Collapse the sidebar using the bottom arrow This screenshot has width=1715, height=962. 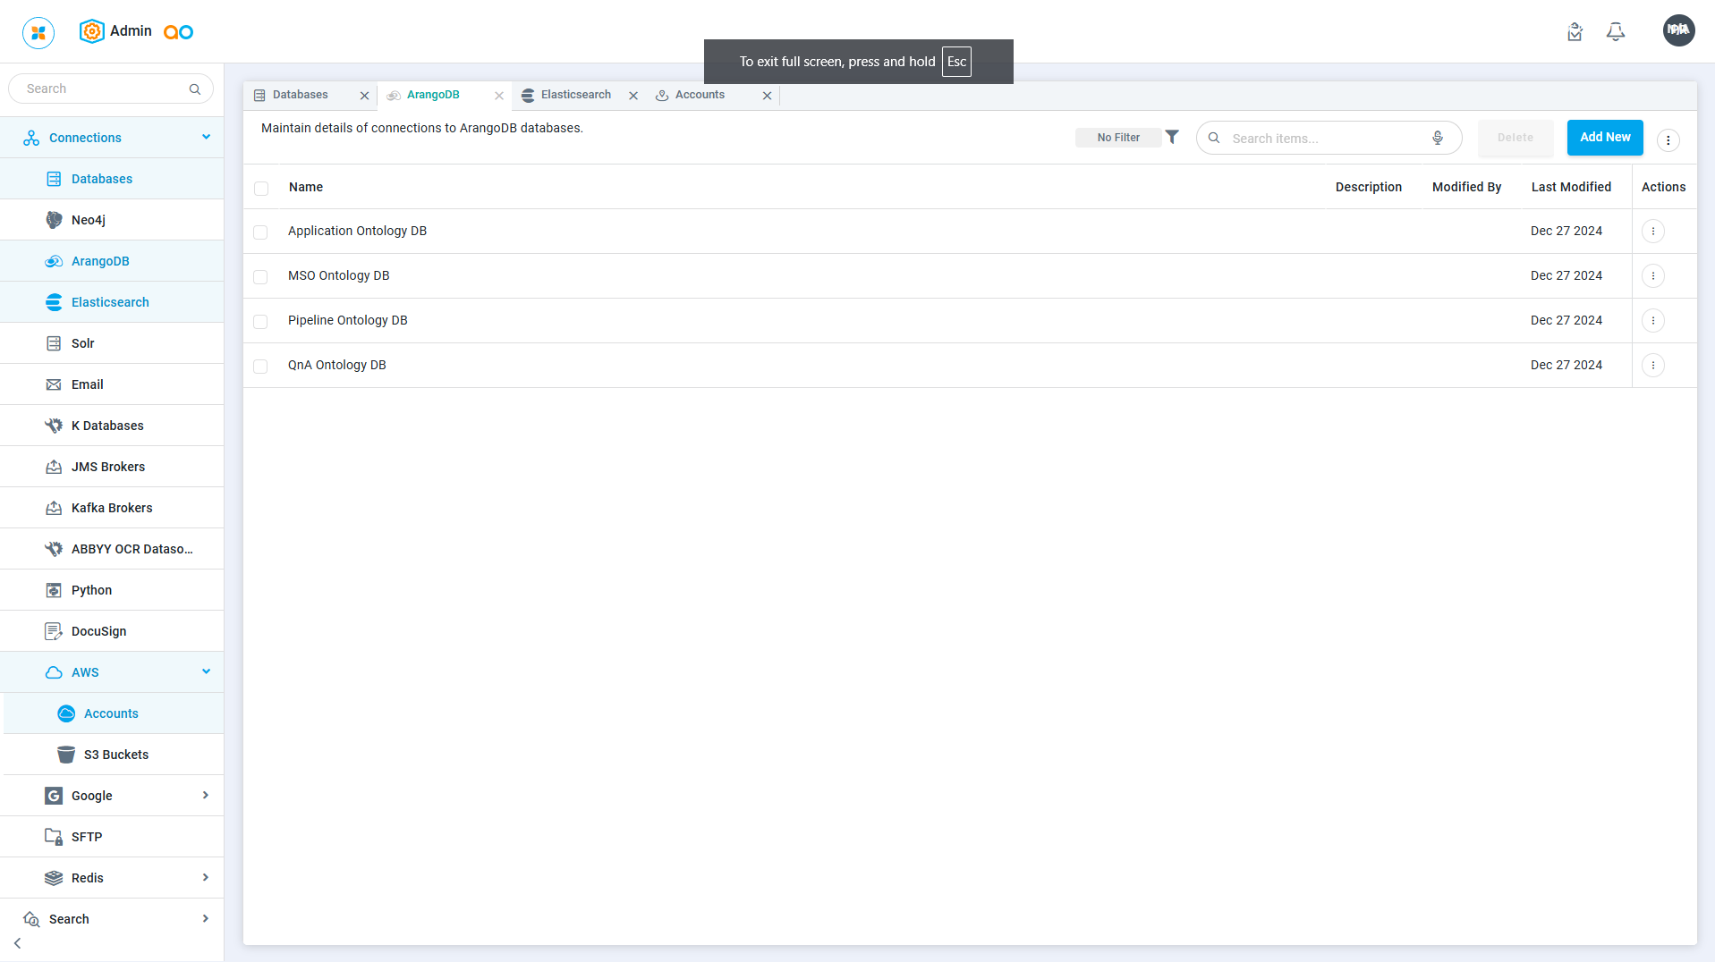click(18, 943)
